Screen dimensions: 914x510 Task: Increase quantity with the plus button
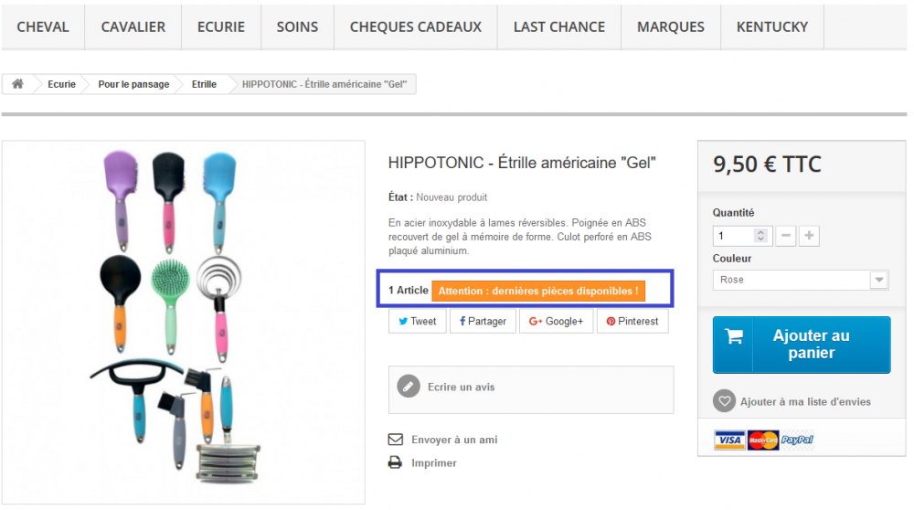[809, 236]
